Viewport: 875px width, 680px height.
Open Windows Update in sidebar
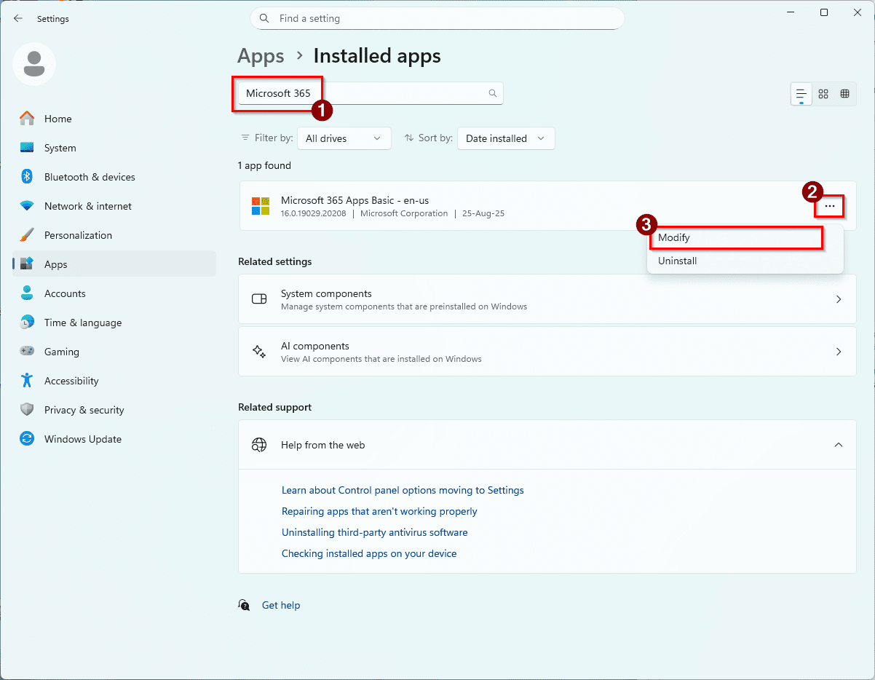coord(82,439)
